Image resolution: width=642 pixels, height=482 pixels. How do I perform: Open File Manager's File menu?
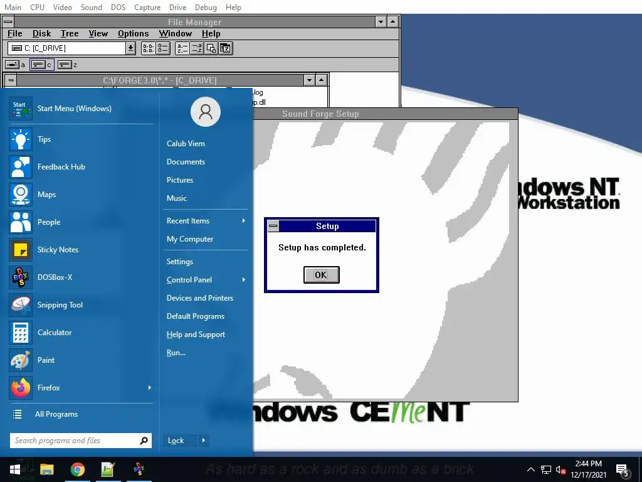15,34
